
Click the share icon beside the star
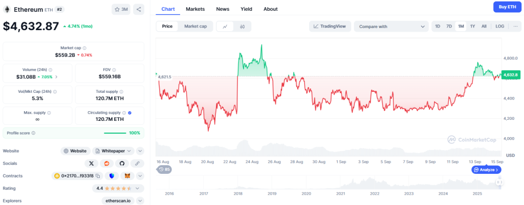click(x=139, y=9)
